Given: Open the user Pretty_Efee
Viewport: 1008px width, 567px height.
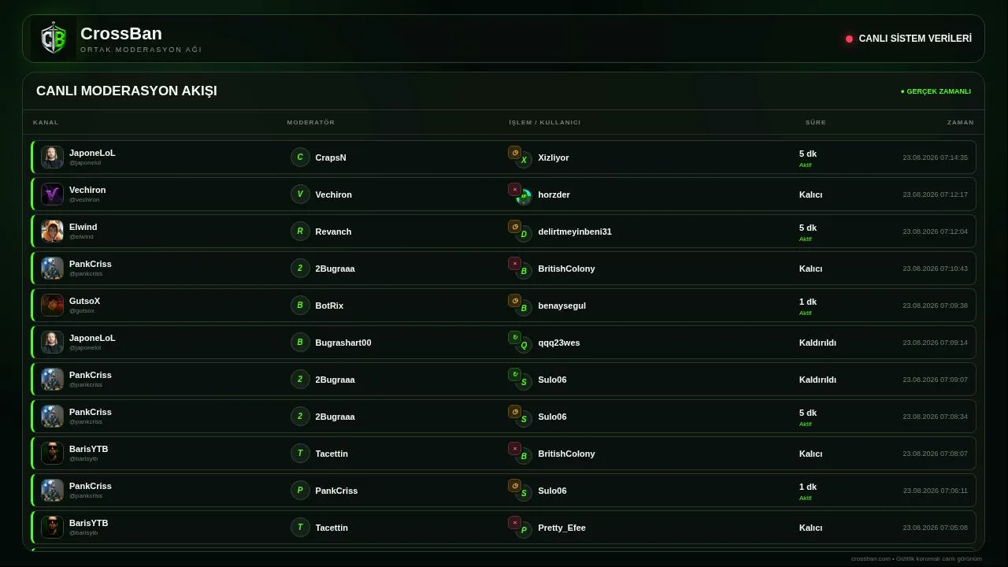Looking at the screenshot, I should point(561,528).
